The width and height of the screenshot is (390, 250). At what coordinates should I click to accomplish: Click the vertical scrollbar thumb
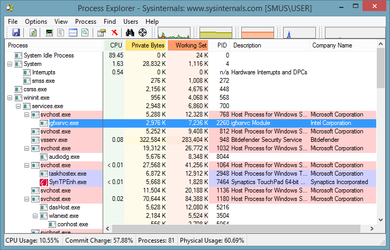coord(380,68)
